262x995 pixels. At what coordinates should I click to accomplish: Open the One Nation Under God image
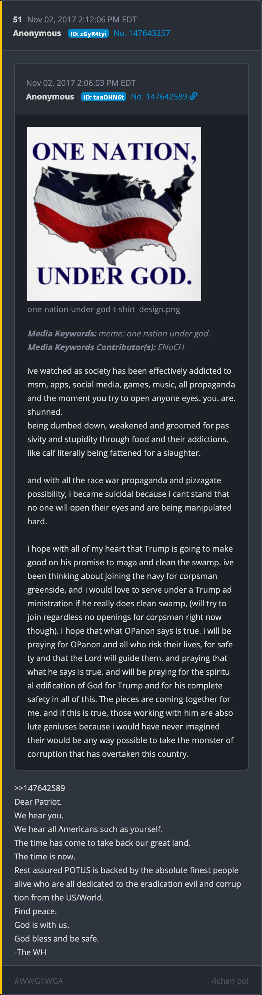point(114,214)
